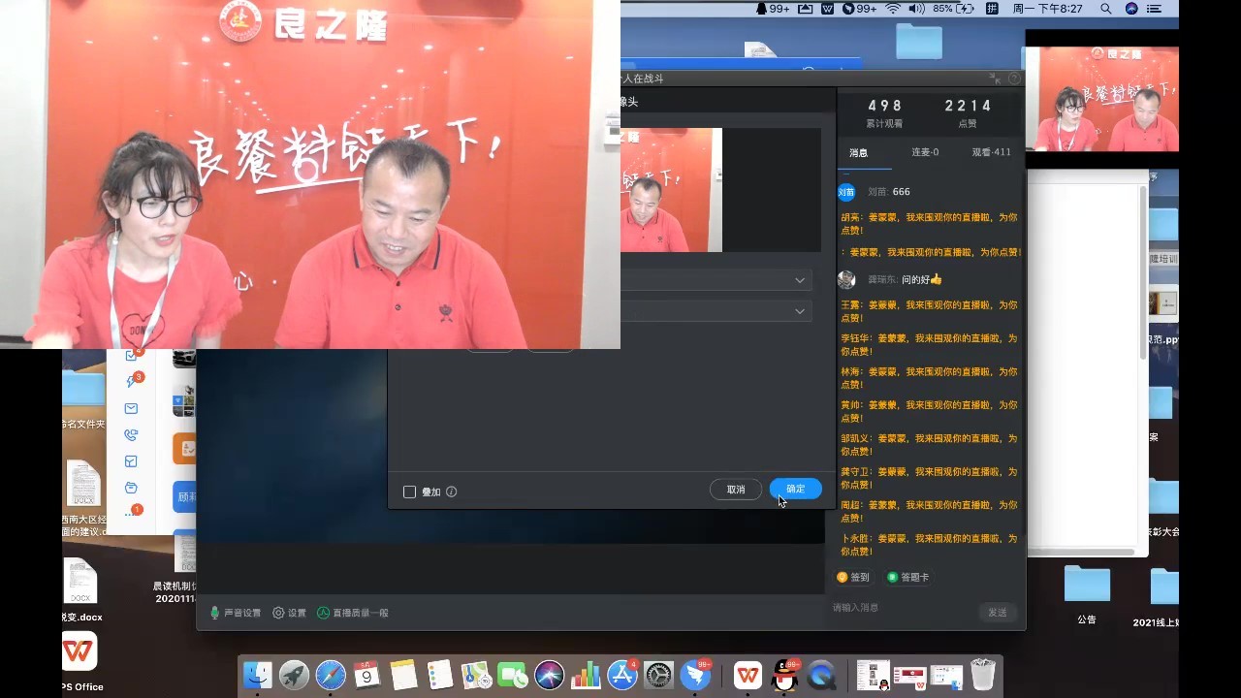Click the 点赞 2214 counter
The image size is (1241, 698).
pyautogui.click(x=968, y=112)
